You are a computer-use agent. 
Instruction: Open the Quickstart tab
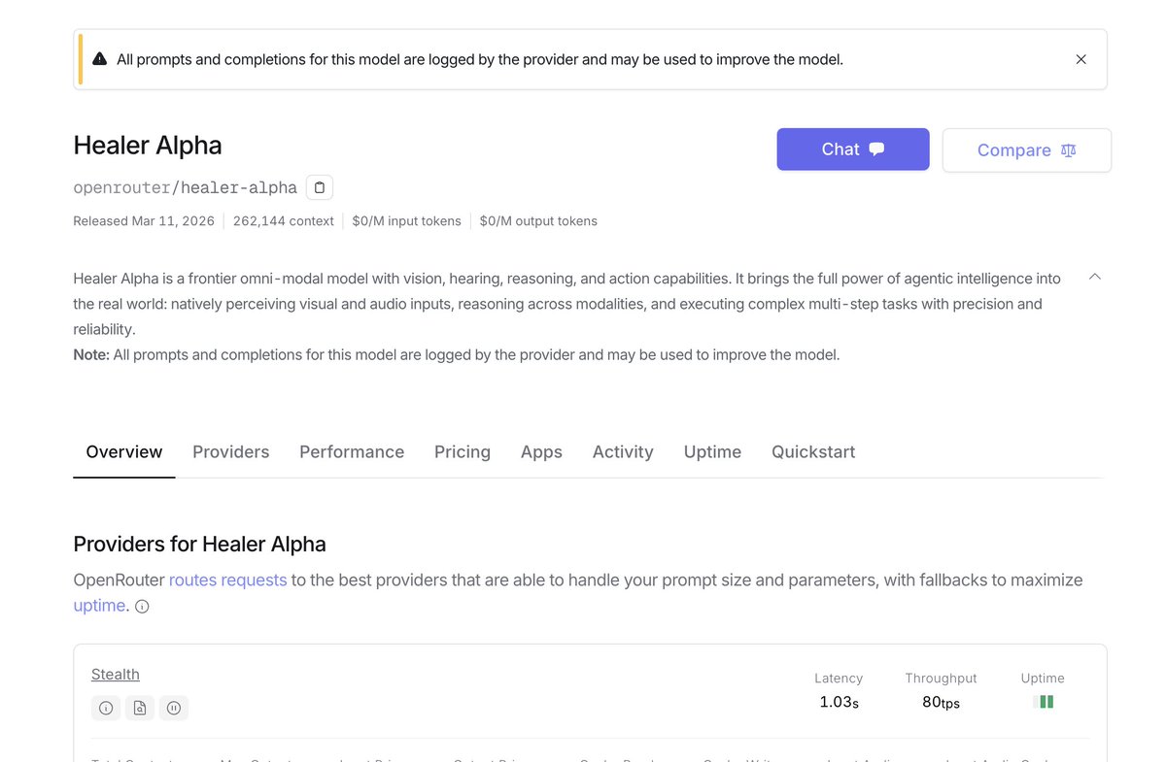813,451
